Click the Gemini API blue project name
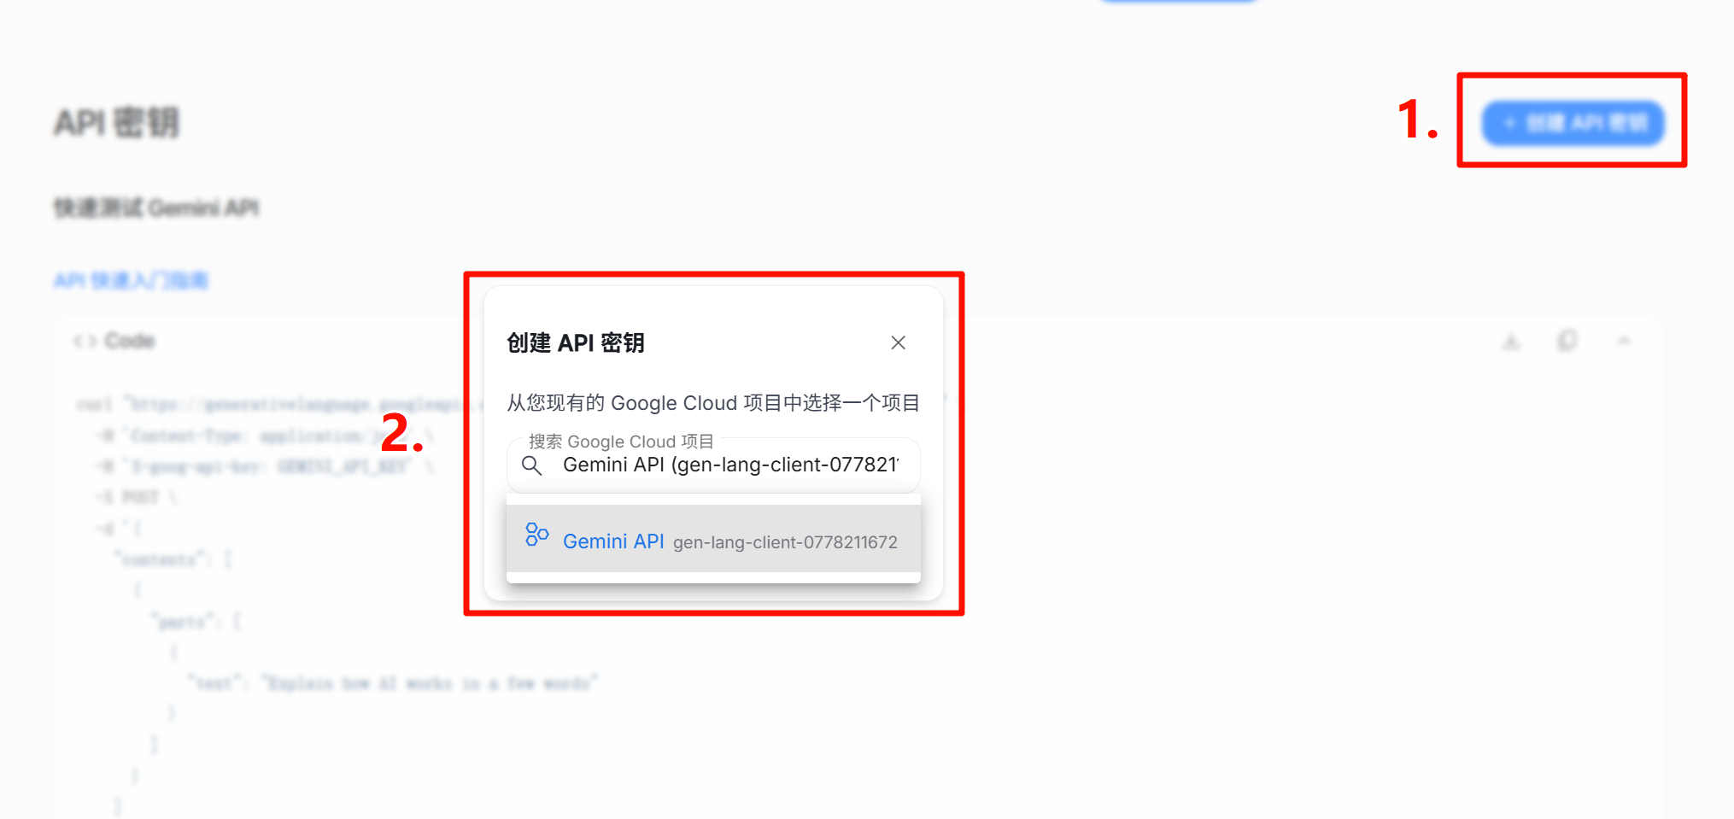This screenshot has height=819, width=1734. click(613, 541)
